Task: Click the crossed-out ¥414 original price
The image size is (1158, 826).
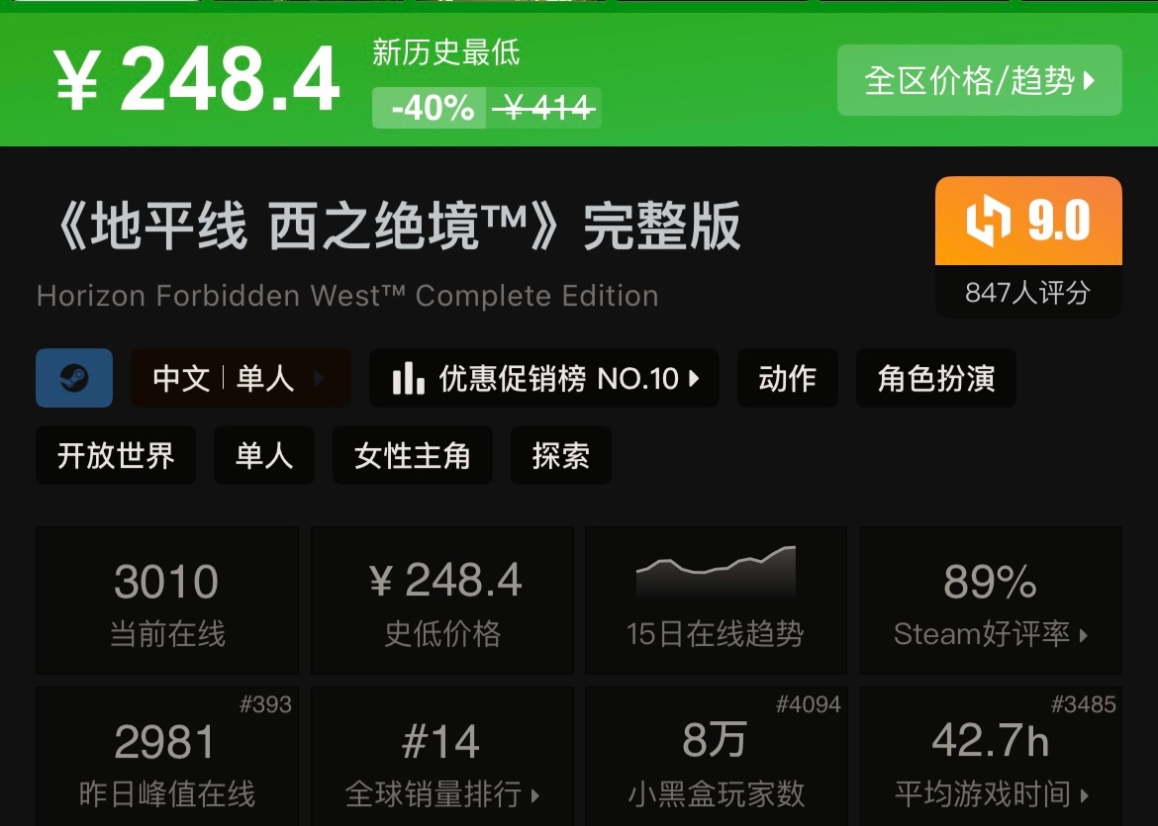Action: (543, 108)
